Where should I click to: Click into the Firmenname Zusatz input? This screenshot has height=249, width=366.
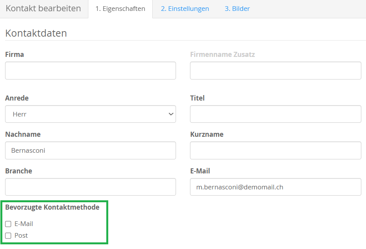[275, 71]
